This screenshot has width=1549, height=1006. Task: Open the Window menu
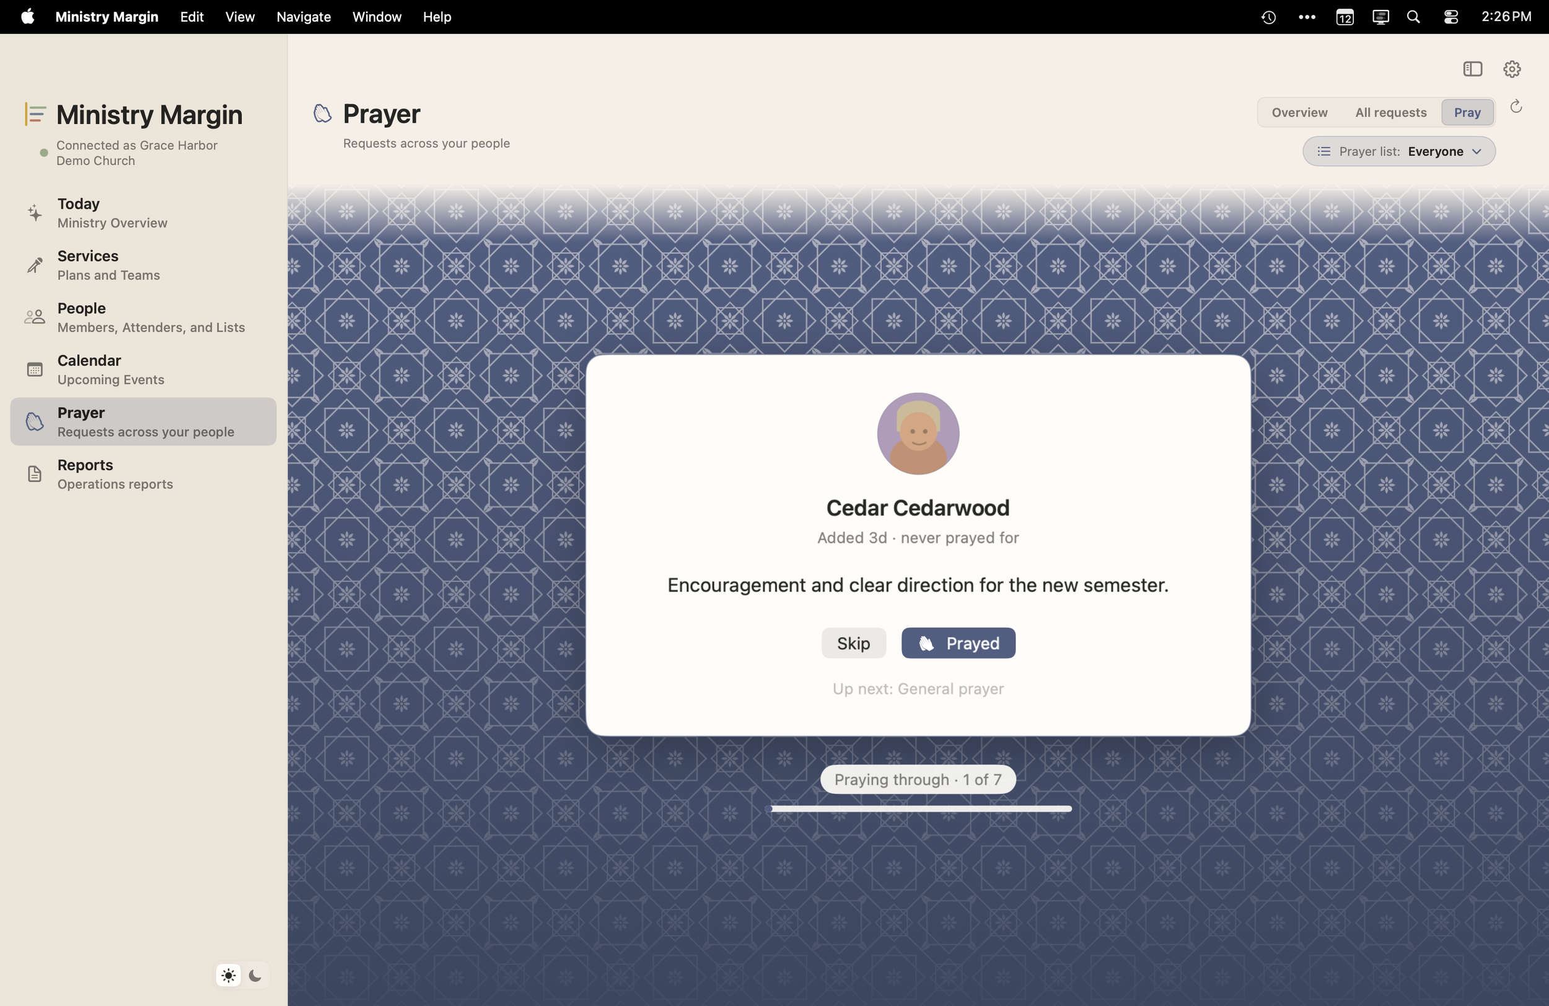coord(377,17)
